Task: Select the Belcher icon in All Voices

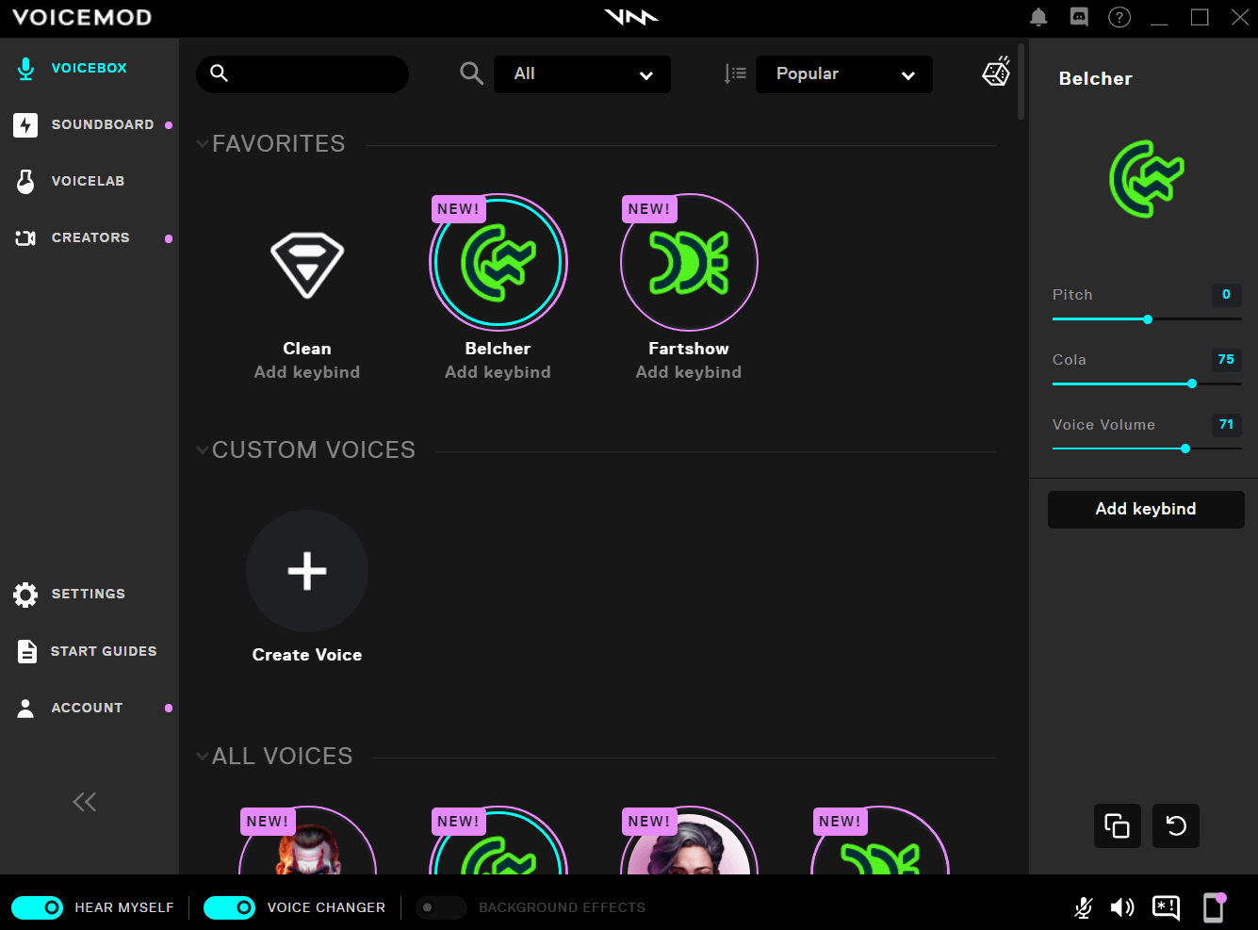Action: tap(498, 840)
